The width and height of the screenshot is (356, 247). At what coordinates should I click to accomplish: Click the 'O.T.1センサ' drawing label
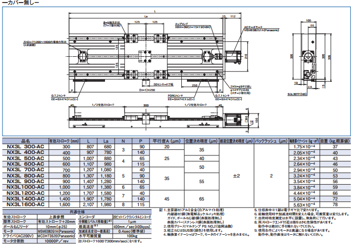(223, 96)
